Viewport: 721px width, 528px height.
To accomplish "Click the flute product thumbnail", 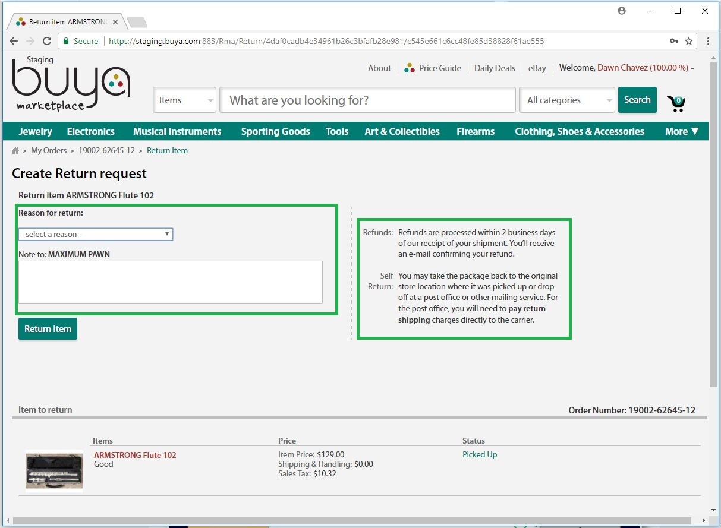I will coord(54,471).
